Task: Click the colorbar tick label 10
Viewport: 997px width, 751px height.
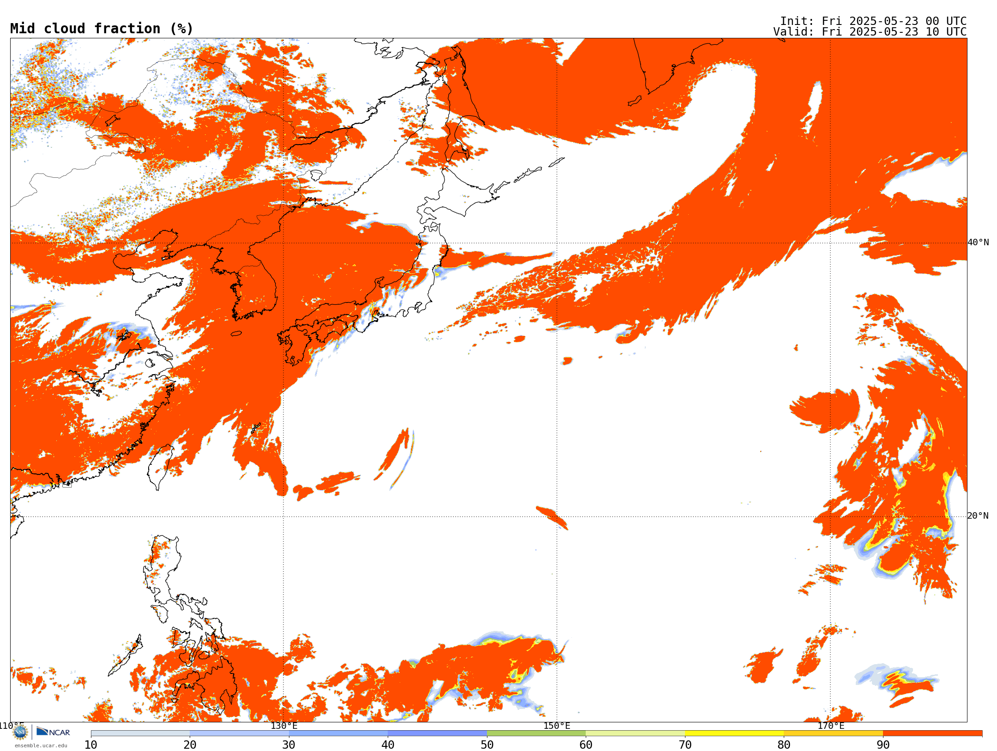Action: coord(91,745)
